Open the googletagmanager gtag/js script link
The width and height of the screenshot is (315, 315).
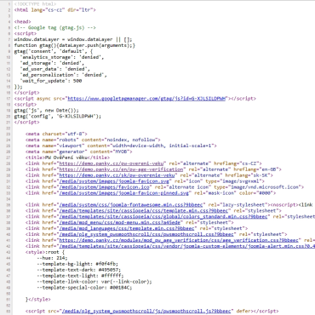point(146,99)
